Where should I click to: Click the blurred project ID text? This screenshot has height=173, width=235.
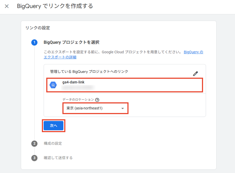coord(78,87)
